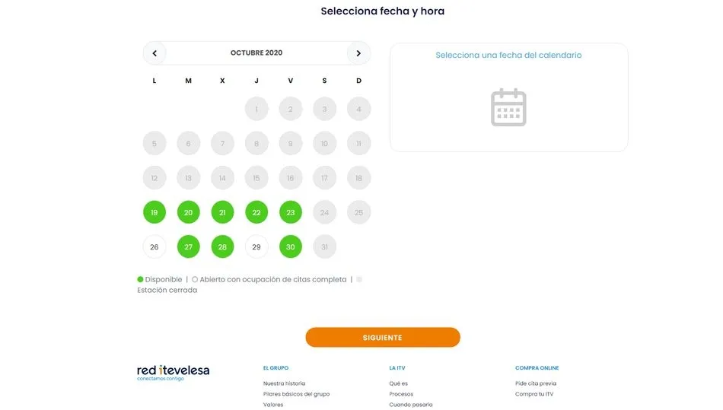Select available date 19 October
723x410 pixels.
[x=154, y=213]
